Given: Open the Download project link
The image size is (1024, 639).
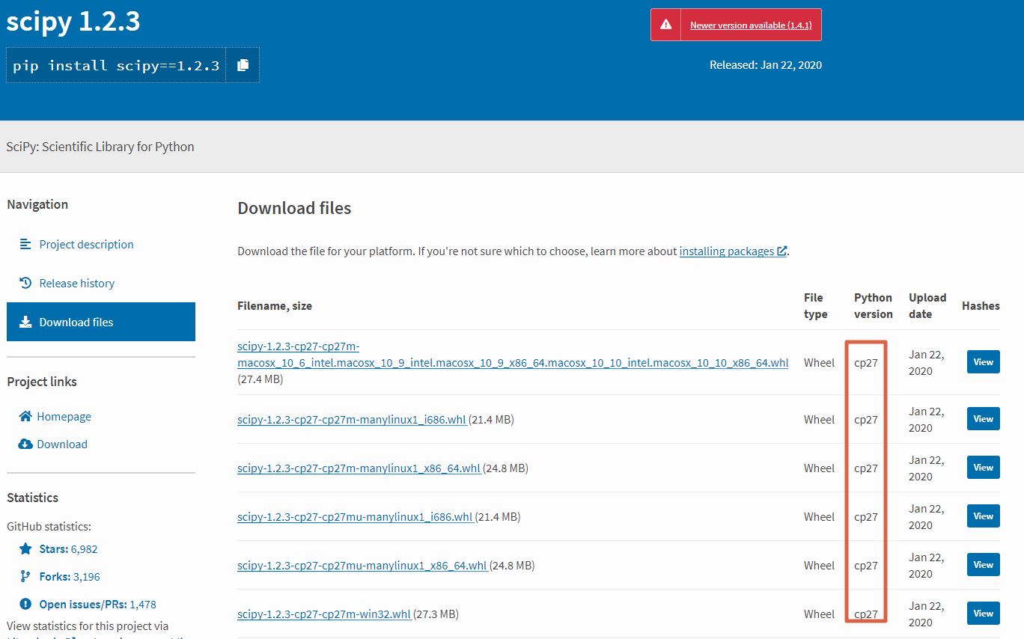Looking at the screenshot, I should [62, 444].
